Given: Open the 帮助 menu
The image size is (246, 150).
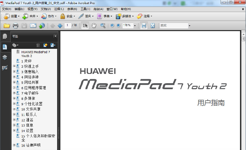Looking at the screenshot, I should [x=126, y=9].
